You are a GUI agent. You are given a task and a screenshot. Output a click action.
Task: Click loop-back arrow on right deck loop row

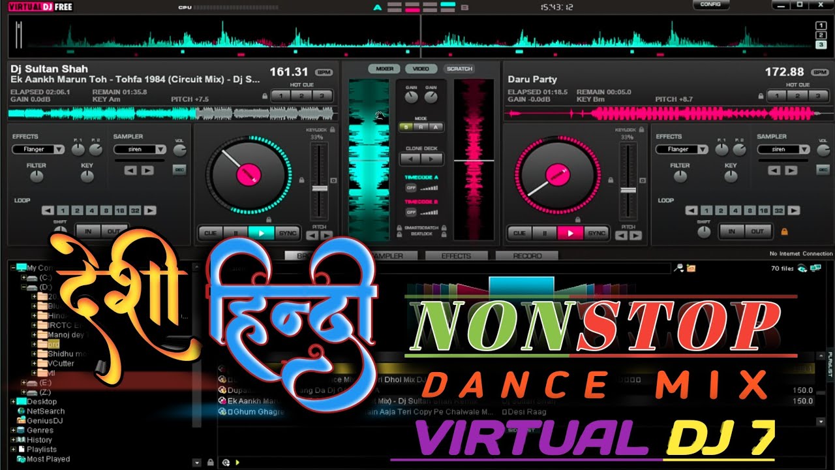tap(691, 210)
